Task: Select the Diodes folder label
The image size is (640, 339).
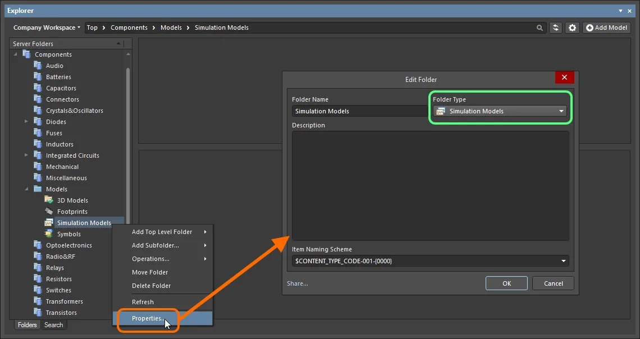Action: (x=56, y=122)
